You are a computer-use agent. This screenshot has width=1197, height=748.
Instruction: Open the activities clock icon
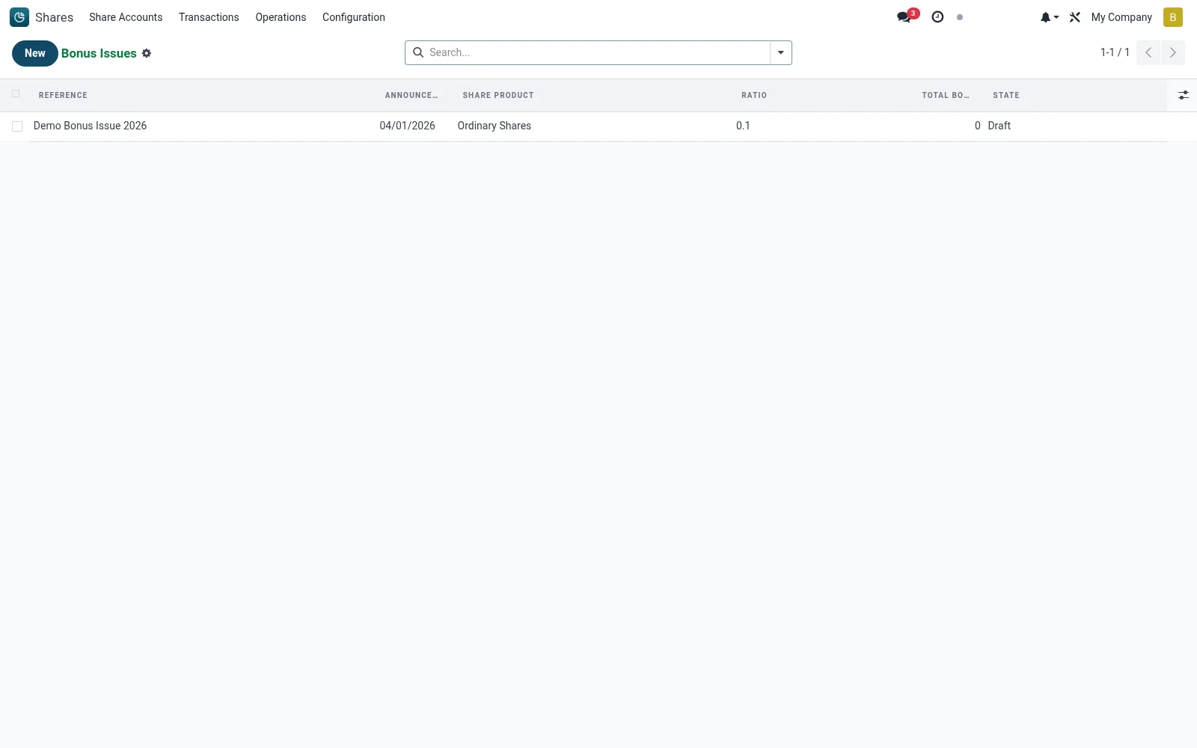tap(937, 17)
